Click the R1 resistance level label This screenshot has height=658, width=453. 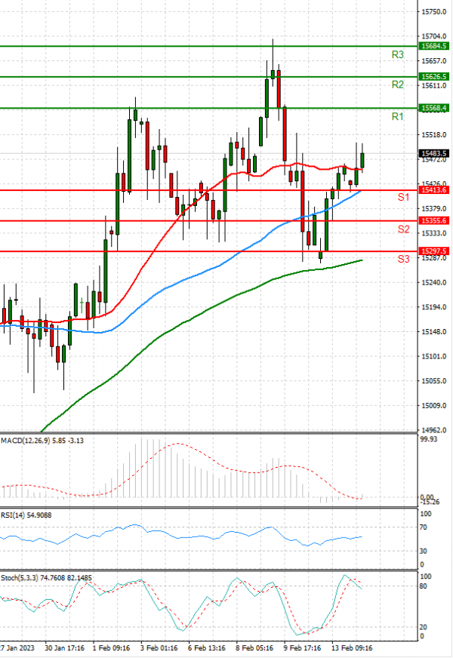[397, 117]
